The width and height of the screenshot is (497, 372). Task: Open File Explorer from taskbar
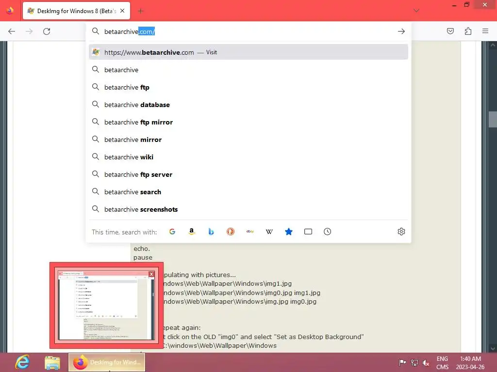[52, 362]
